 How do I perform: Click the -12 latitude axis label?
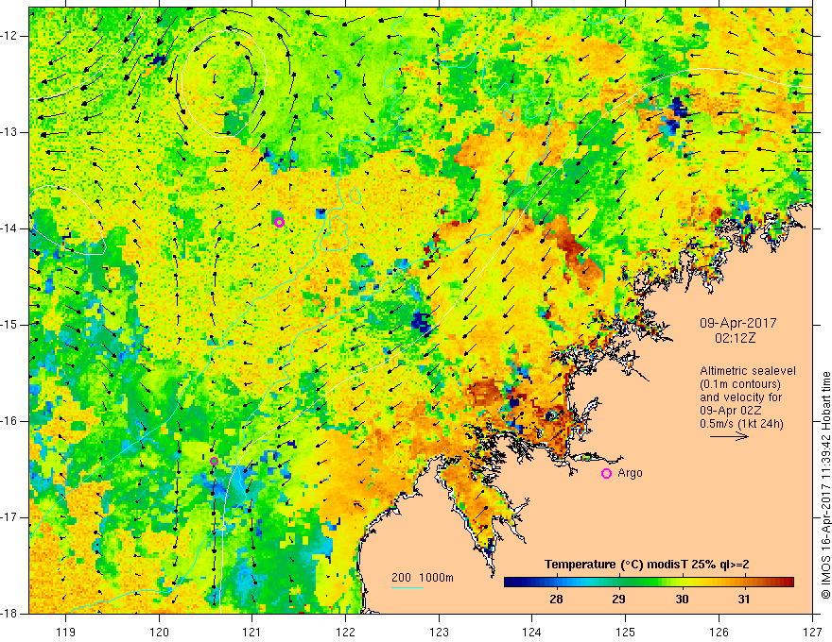coord(9,36)
